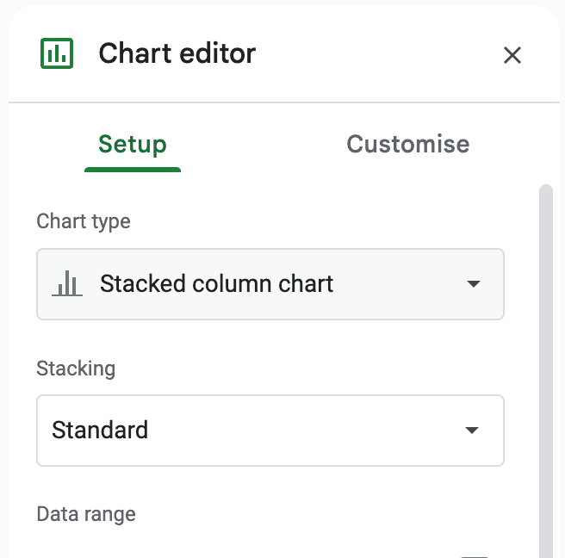This screenshot has width=565, height=558.
Task: Click the Data range label
Action: point(86,514)
